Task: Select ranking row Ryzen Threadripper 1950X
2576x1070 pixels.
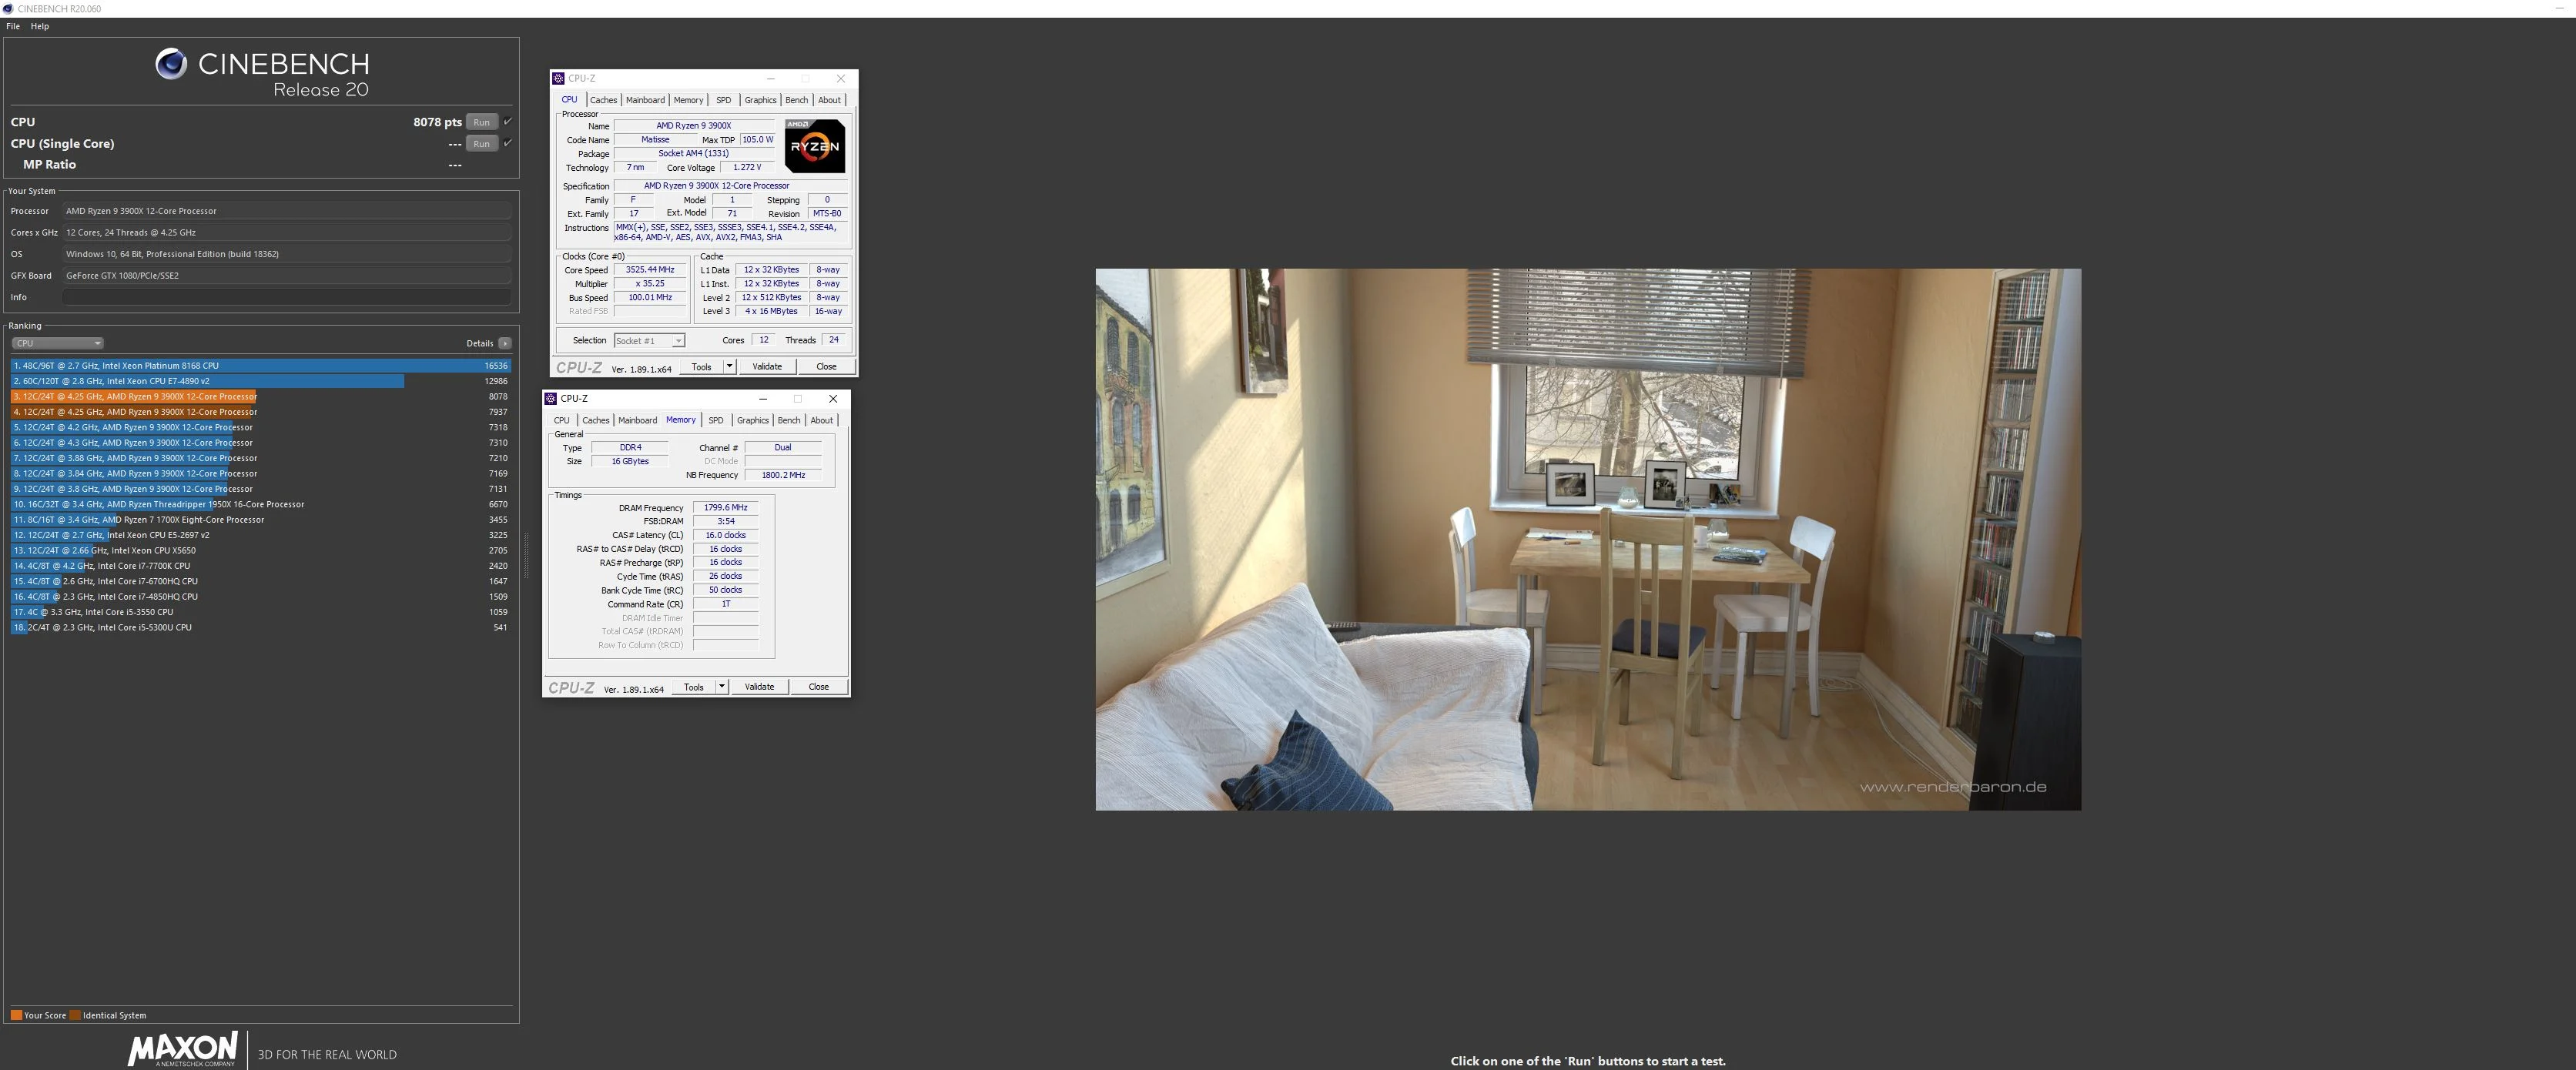Action: pos(261,504)
